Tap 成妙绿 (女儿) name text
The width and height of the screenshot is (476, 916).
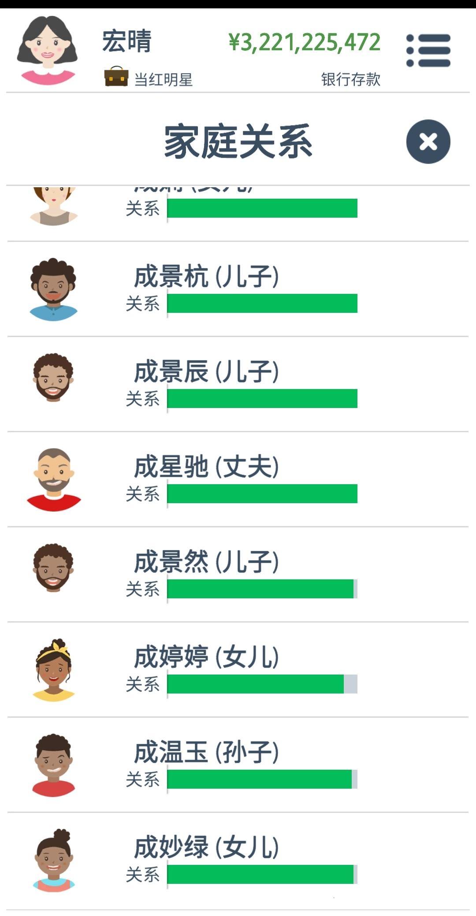point(206,848)
